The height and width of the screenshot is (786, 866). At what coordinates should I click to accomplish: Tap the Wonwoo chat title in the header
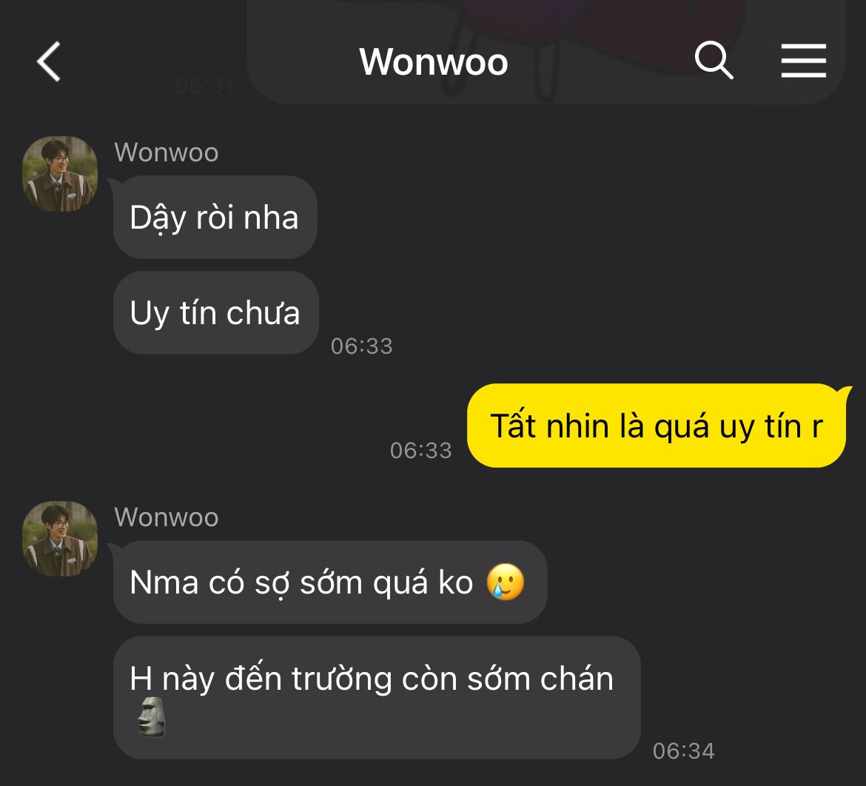[434, 61]
